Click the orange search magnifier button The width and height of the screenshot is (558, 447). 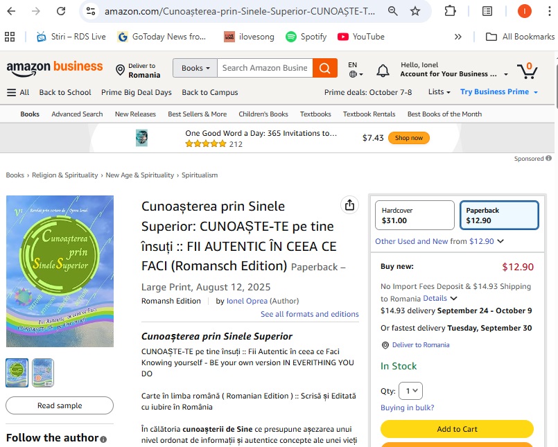click(x=324, y=68)
